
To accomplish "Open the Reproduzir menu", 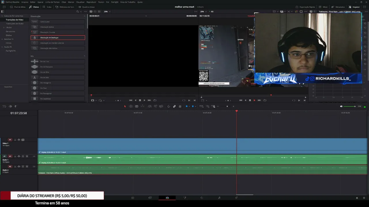I will click(91, 2).
